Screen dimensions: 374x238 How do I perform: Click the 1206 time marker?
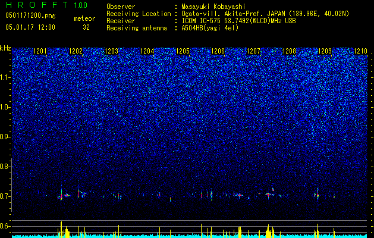218,51
